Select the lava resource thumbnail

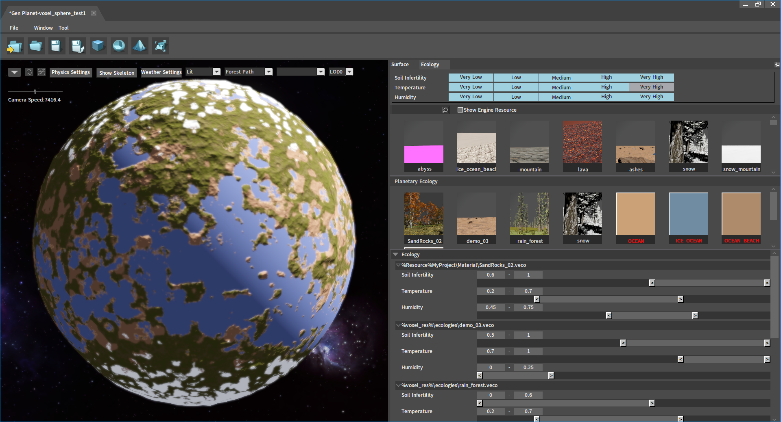coord(582,147)
